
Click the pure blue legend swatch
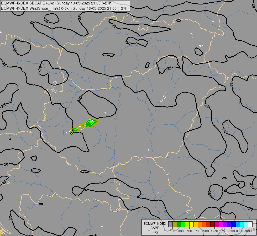233,224
